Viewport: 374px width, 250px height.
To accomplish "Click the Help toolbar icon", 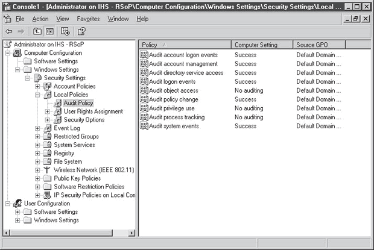I will click(81, 31).
